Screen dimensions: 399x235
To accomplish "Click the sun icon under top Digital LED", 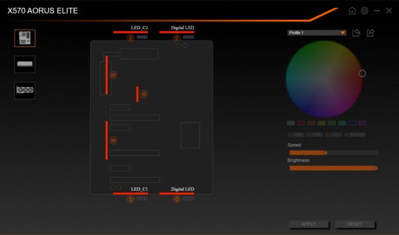I will [x=176, y=38].
